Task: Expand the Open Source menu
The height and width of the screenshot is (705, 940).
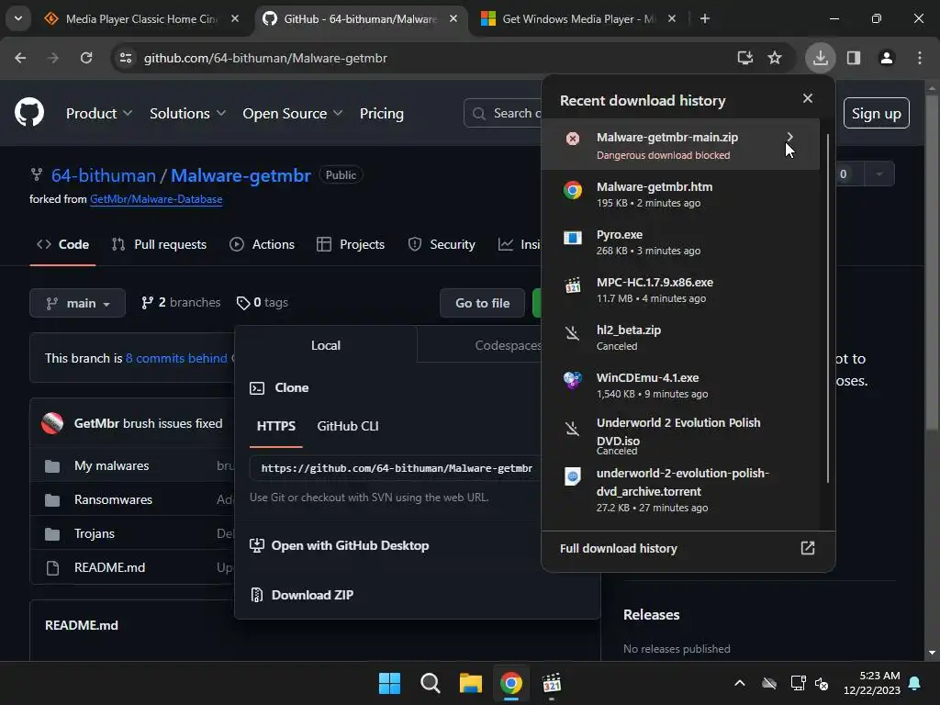Action: 292,113
